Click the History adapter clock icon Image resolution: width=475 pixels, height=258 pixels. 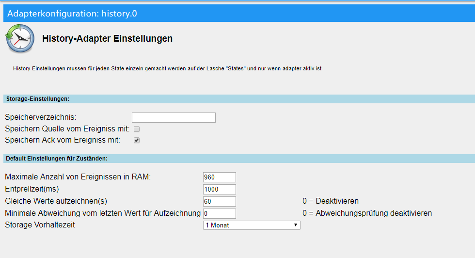pos(20,39)
